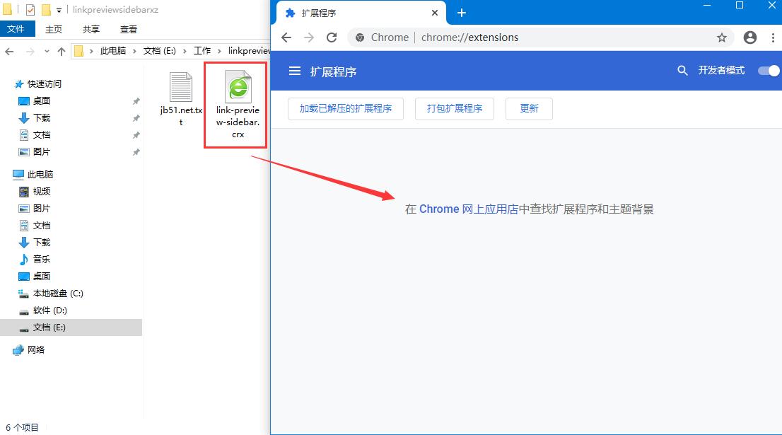Click the Properties checkmark icon in Explorer title bar
The width and height of the screenshot is (782, 435).
[x=30, y=9]
